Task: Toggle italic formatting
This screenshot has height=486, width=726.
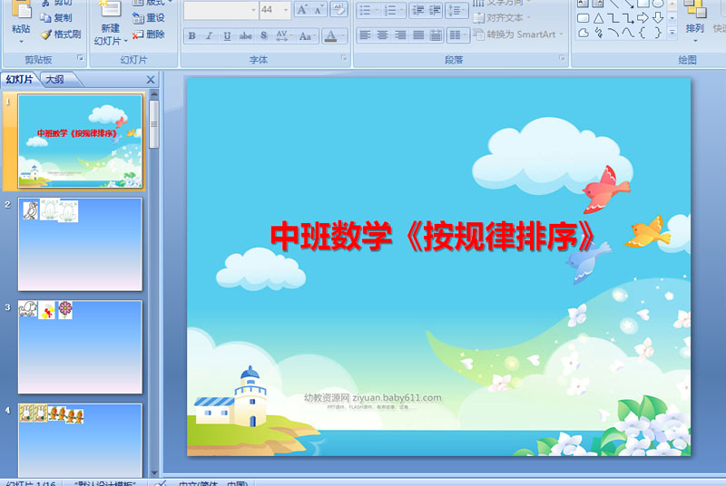Action: [210, 35]
